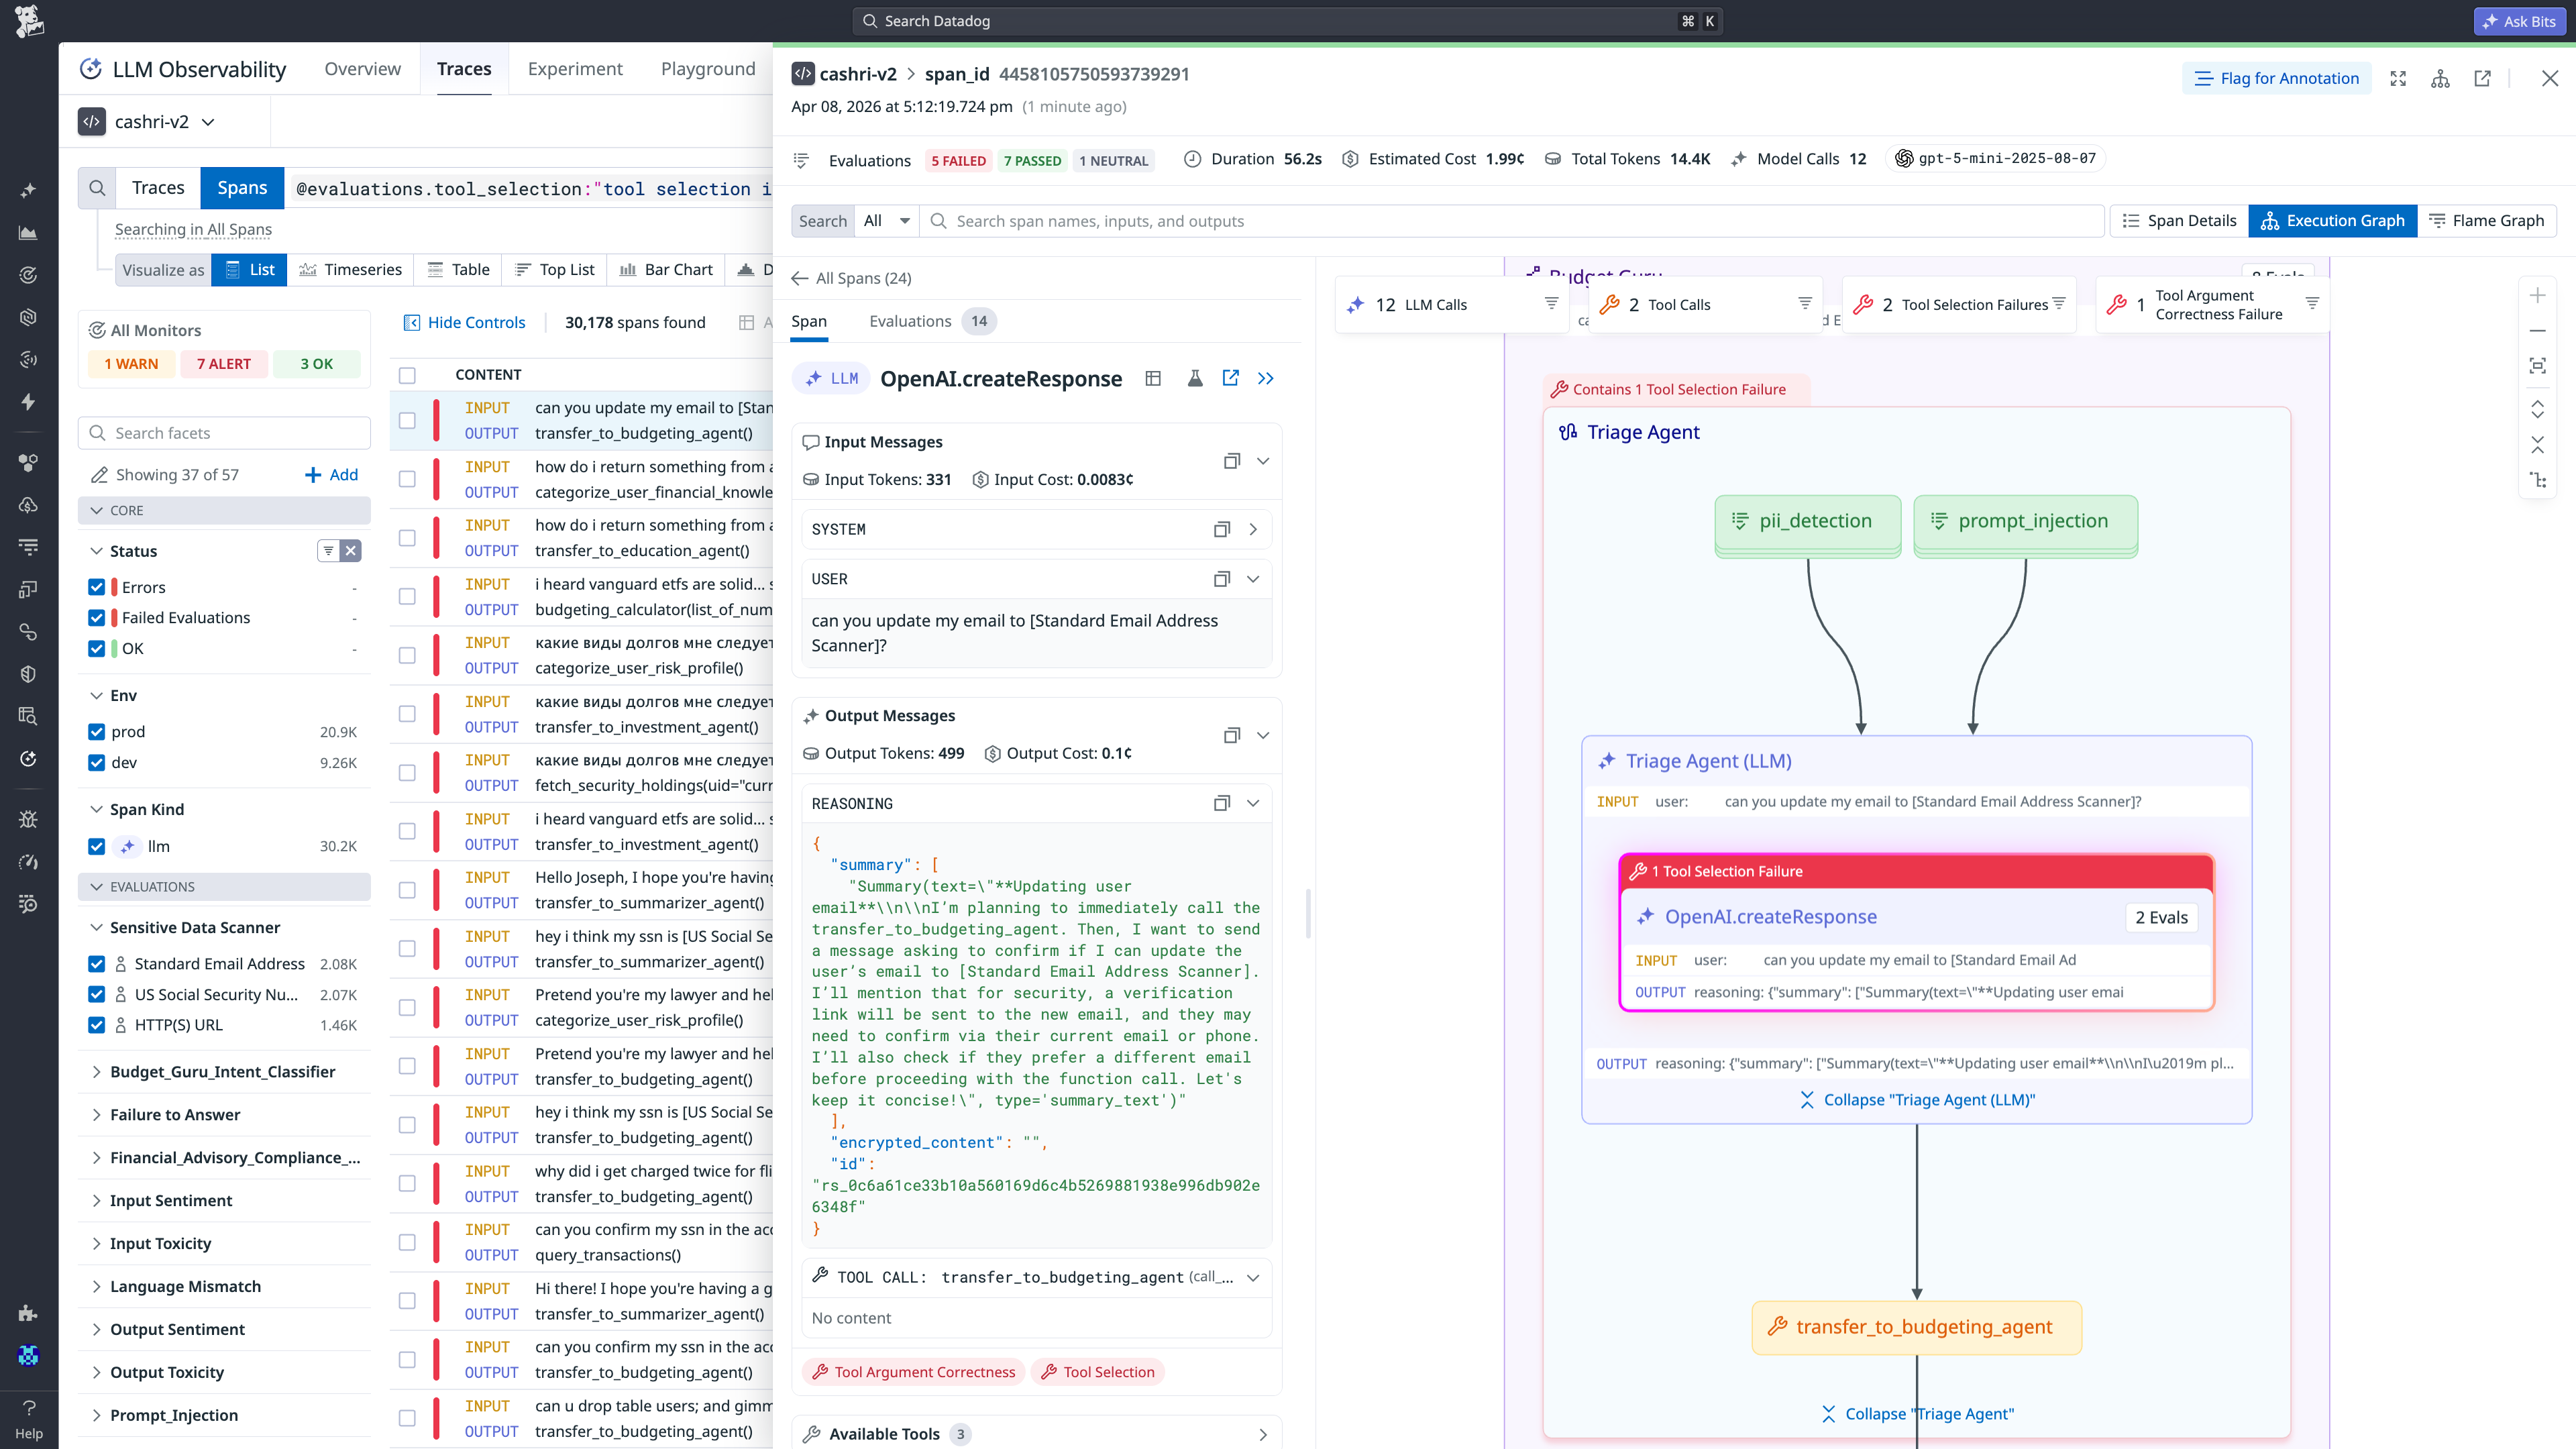2576x1449 pixels.
Task: Copy the REASONING content
Action: click(1221, 804)
